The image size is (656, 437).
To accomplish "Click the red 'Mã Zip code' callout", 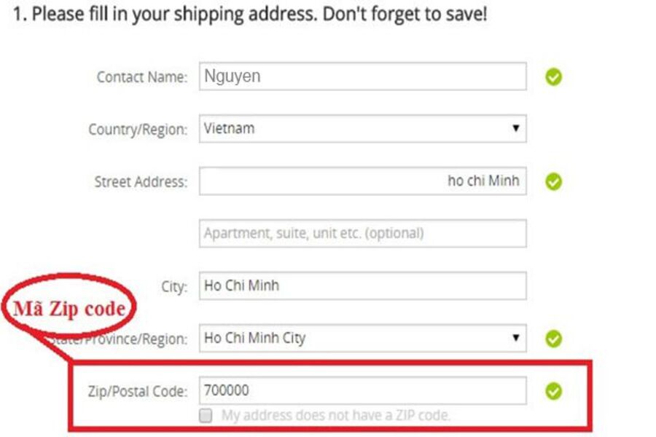I will point(69,308).
